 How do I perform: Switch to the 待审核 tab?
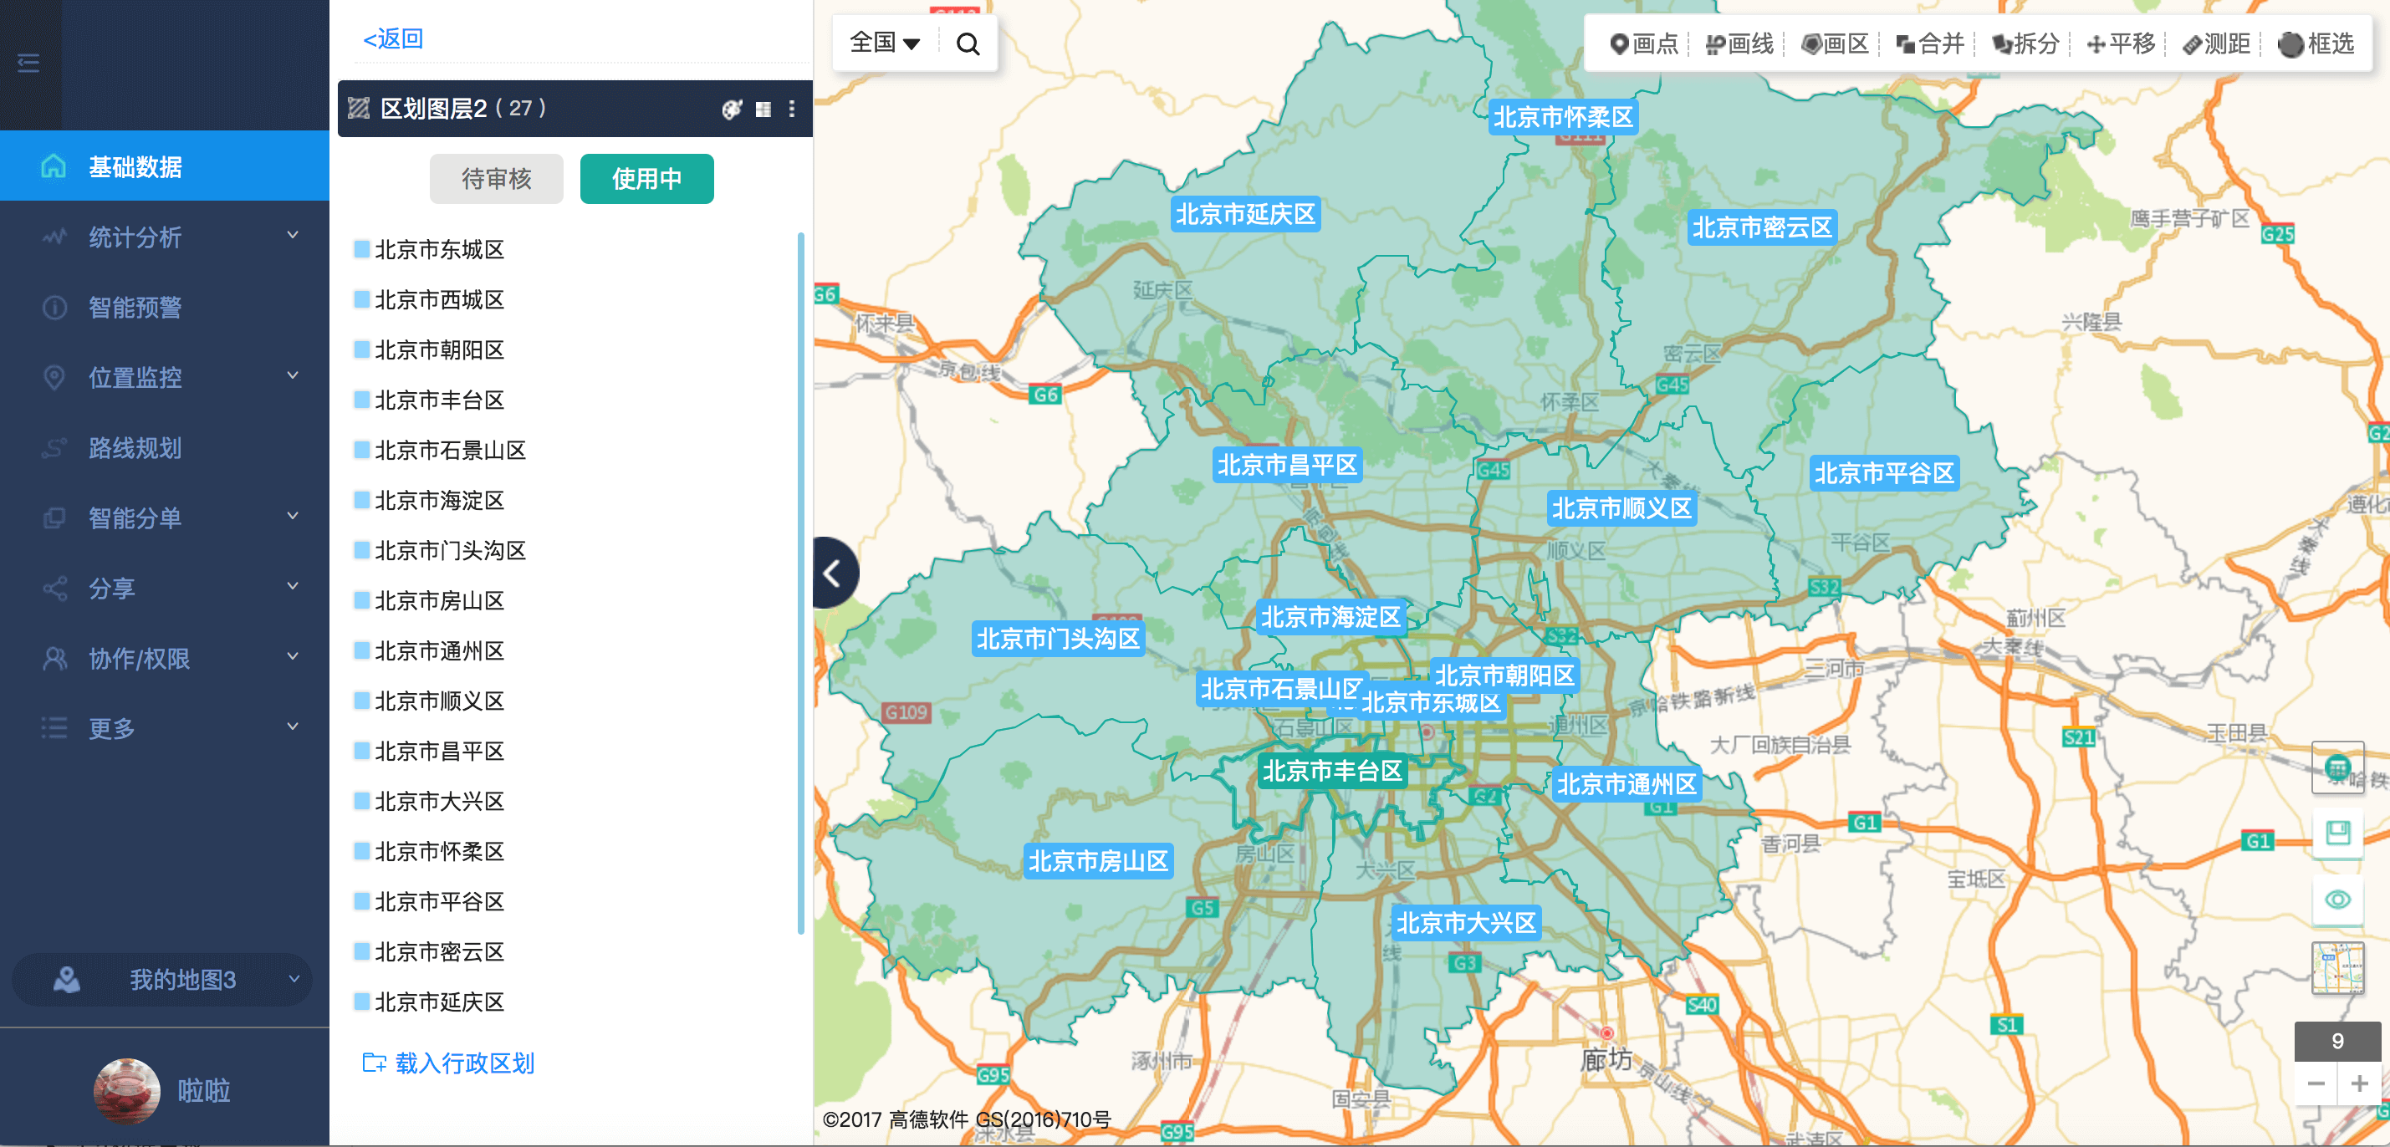pyautogui.click(x=497, y=179)
